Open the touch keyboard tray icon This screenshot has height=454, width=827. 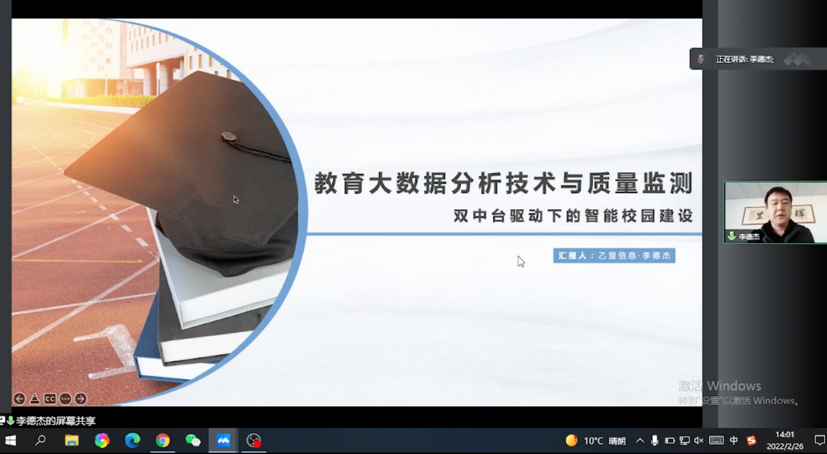(716, 441)
